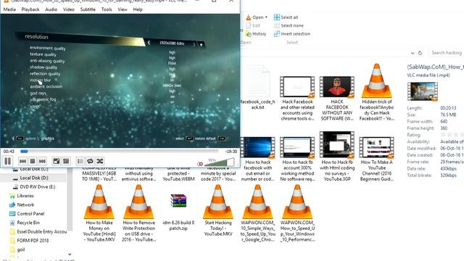Select Hidden trick of facebook VLC file

(376, 92)
